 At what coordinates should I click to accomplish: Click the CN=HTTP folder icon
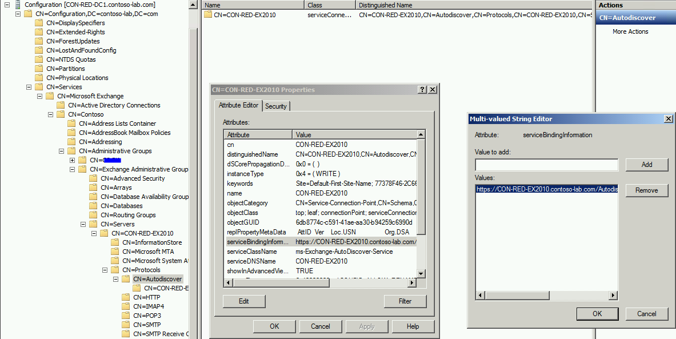126,297
